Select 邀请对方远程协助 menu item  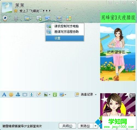pyautogui.click(x=65, y=32)
